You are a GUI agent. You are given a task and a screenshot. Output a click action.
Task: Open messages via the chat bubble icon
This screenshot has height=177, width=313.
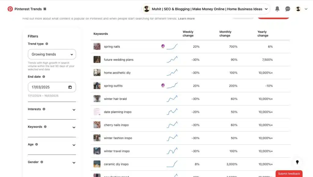tap(288, 9)
